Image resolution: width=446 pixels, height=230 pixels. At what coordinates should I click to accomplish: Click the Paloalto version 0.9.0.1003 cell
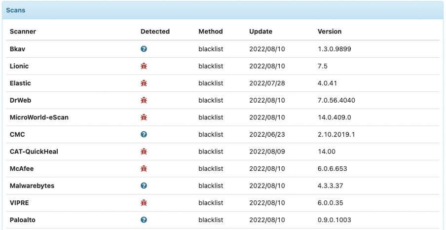coord(334,220)
